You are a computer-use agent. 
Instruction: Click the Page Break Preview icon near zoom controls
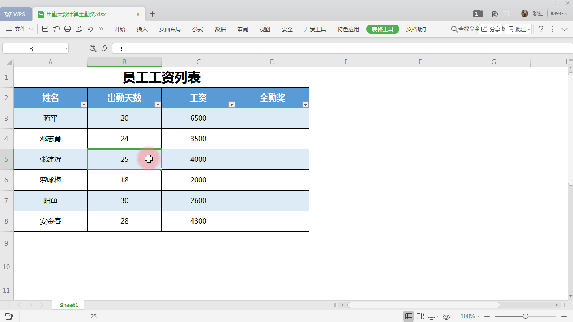pyautogui.click(x=421, y=316)
